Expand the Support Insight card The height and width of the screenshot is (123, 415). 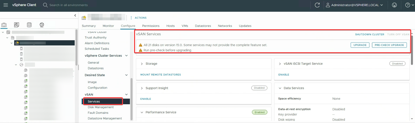[142, 88]
